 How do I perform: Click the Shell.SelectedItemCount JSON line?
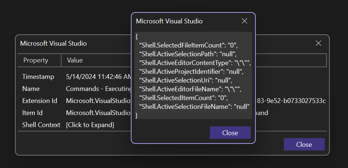click(x=184, y=98)
